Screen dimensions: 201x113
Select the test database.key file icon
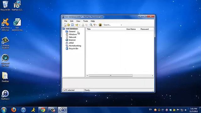17,25
